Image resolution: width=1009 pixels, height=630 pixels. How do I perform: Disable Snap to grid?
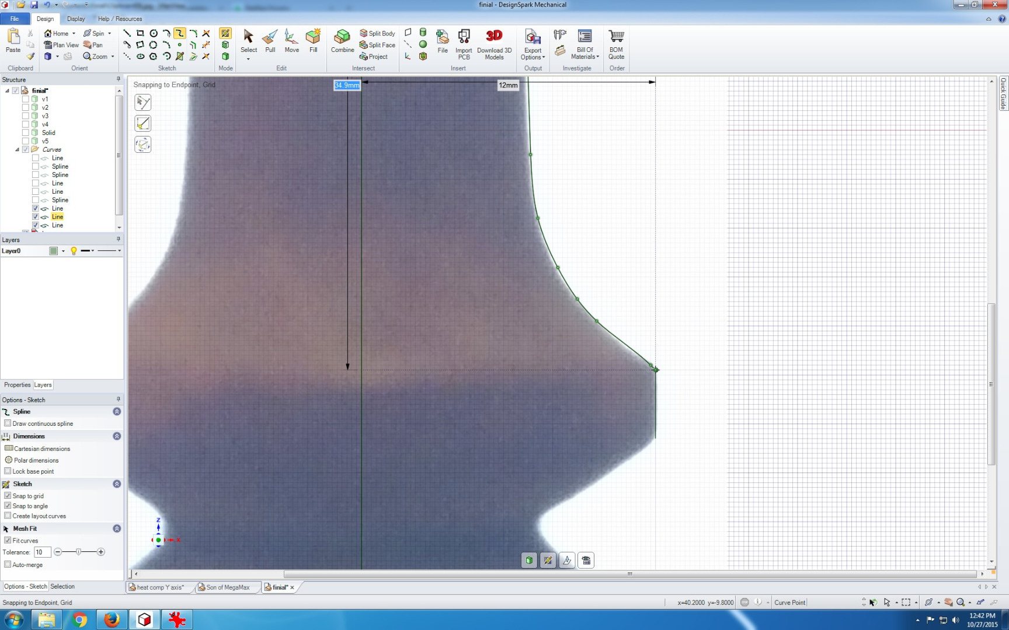tap(8, 495)
